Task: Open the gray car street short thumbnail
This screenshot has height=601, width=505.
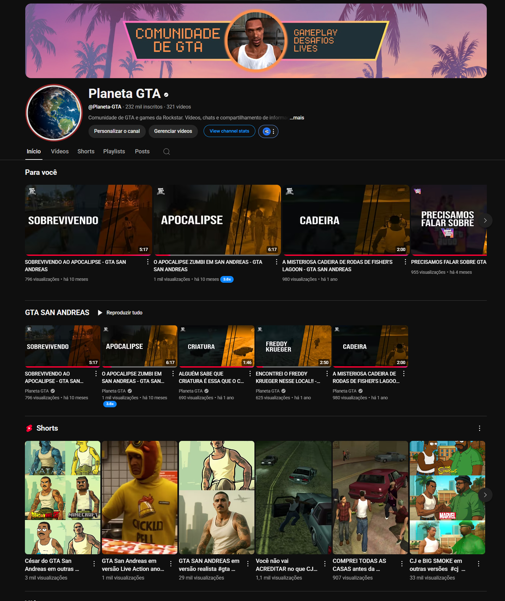Action: coord(293,498)
